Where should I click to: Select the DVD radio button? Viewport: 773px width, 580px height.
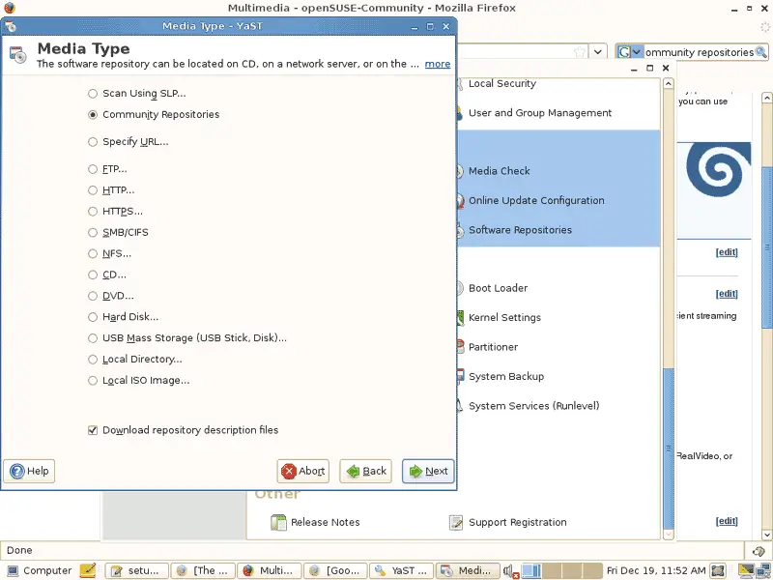93,296
